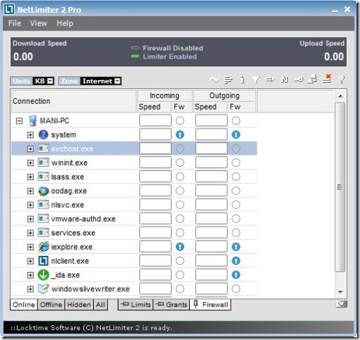Open the traffic chart wave icon

pos(214,80)
